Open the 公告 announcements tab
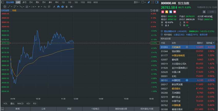 tap(43, 109)
